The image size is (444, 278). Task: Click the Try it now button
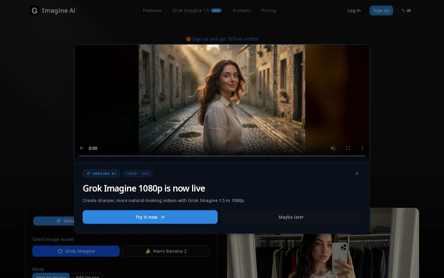point(150,217)
